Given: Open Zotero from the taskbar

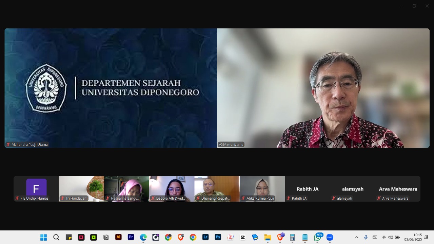Looking at the screenshot, I should tap(231, 237).
